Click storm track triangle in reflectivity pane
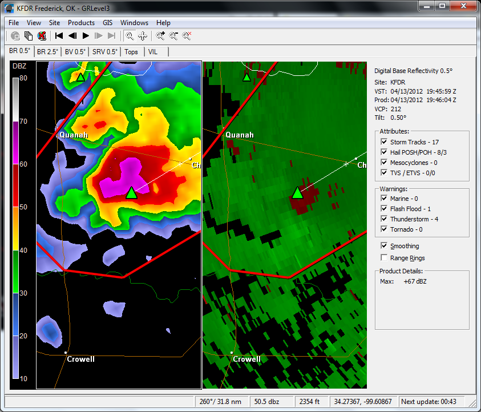 (x=132, y=193)
